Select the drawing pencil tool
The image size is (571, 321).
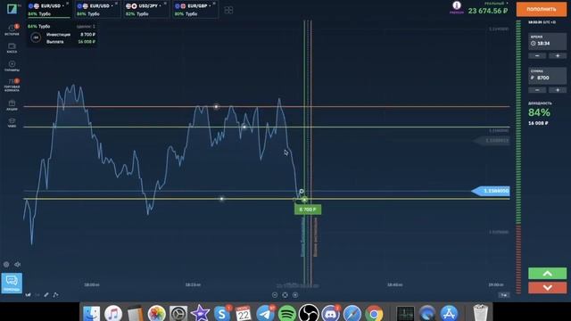(46, 295)
